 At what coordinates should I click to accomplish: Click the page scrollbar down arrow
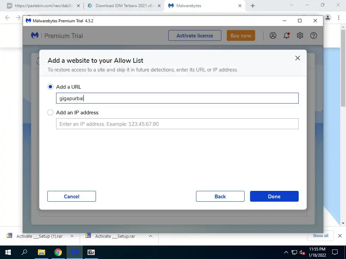pos(343,223)
